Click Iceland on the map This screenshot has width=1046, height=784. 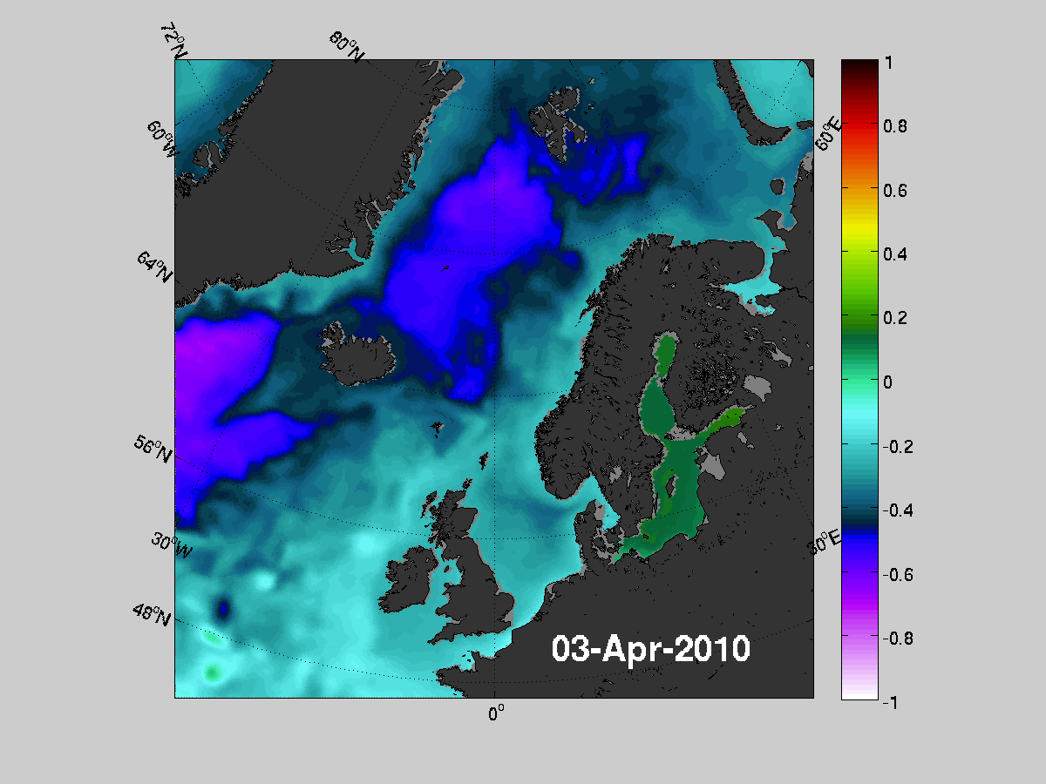(359, 355)
